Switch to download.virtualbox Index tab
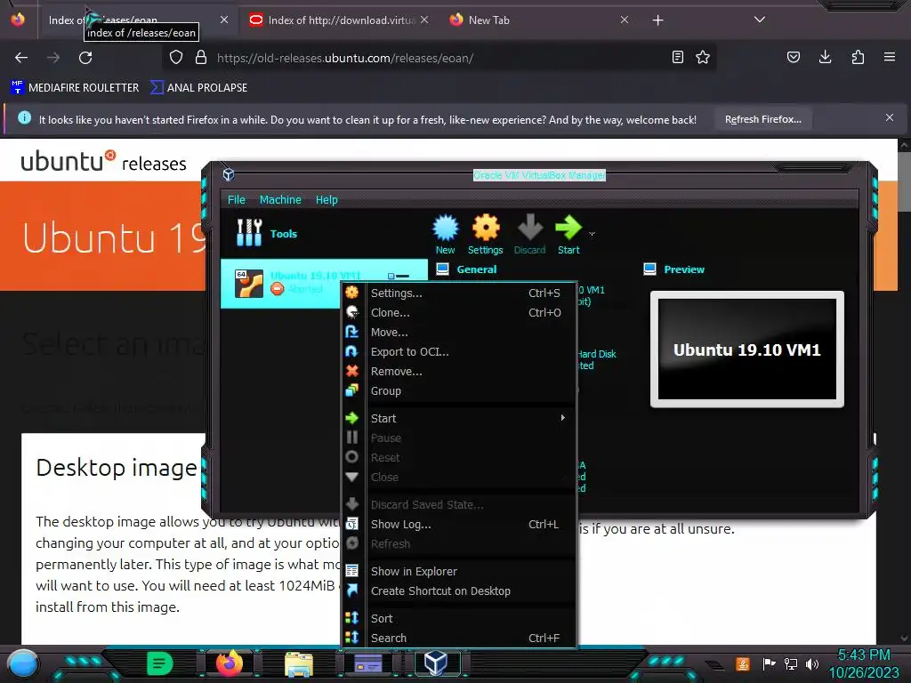Screen dimensions: 911x683 [339, 20]
